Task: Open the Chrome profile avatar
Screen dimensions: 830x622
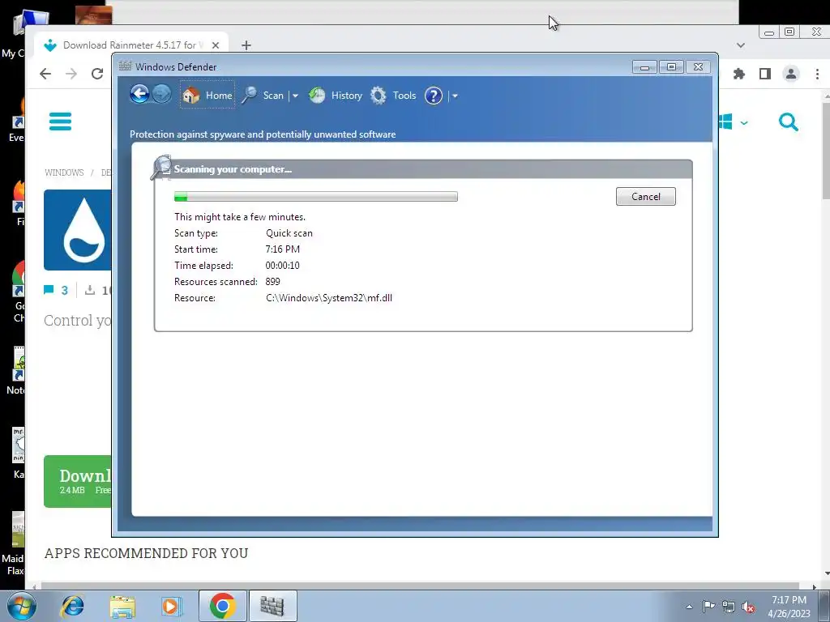Action: point(791,74)
